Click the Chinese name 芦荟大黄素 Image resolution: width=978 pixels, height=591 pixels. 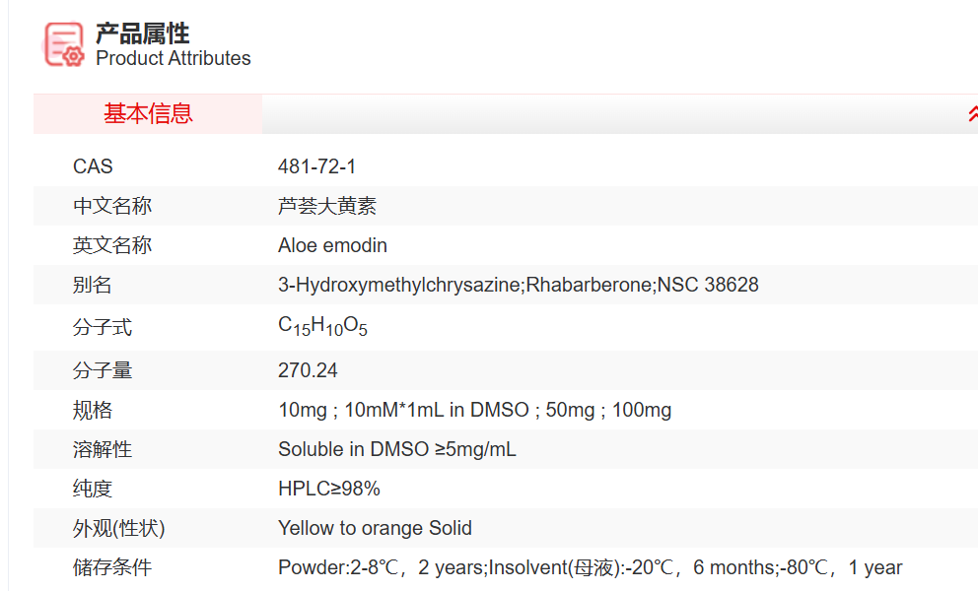click(326, 206)
